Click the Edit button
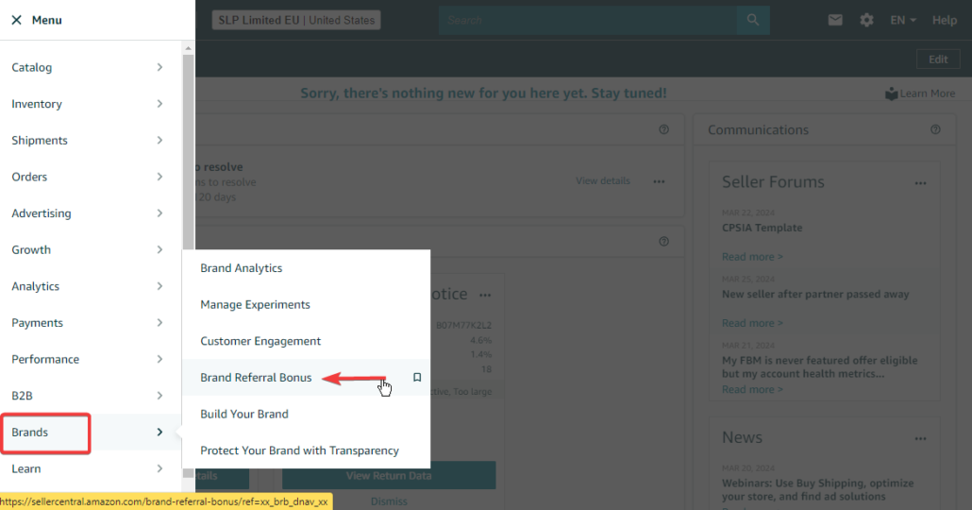972x510 pixels. (937, 59)
